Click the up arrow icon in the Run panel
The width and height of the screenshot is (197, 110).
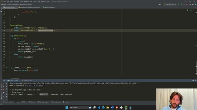[7, 83]
